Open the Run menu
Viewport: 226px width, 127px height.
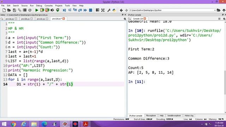[32, 6]
